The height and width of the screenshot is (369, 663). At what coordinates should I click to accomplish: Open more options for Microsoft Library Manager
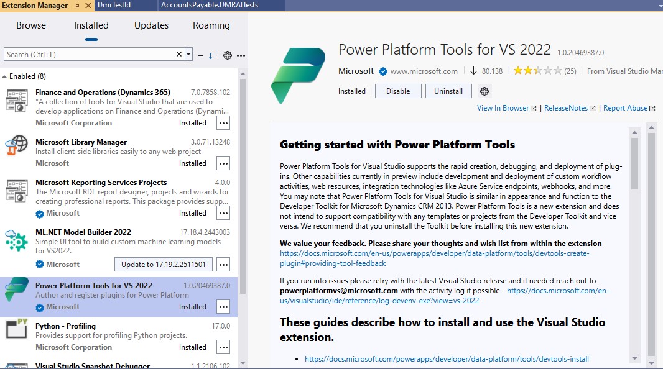(223, 163)
